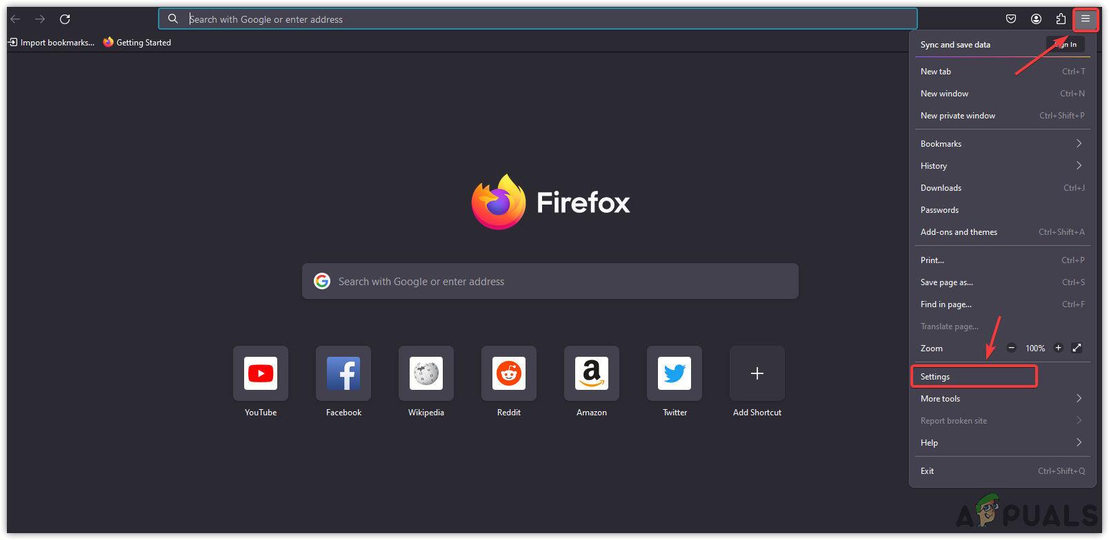Viewport: 1109px width, 540px height.
Task: Select Print... from the menu
Action: (x=1003, y=260)
